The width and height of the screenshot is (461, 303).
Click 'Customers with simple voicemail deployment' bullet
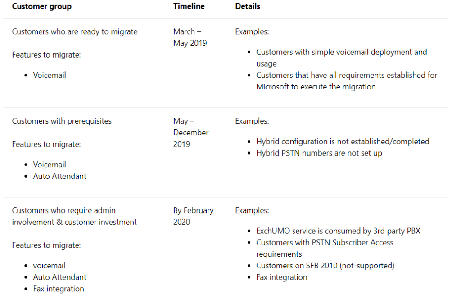pos(342,58)
